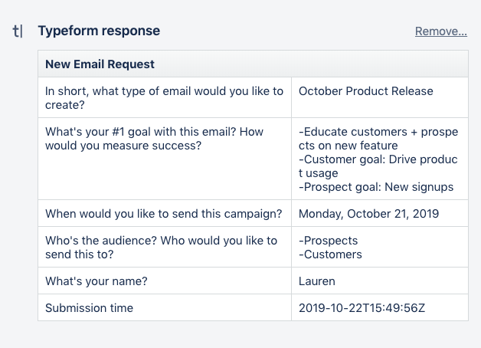The width and height of the screenshot is (481, 348).
Task: Click the "Submission time" label
Action: (89, 308)
